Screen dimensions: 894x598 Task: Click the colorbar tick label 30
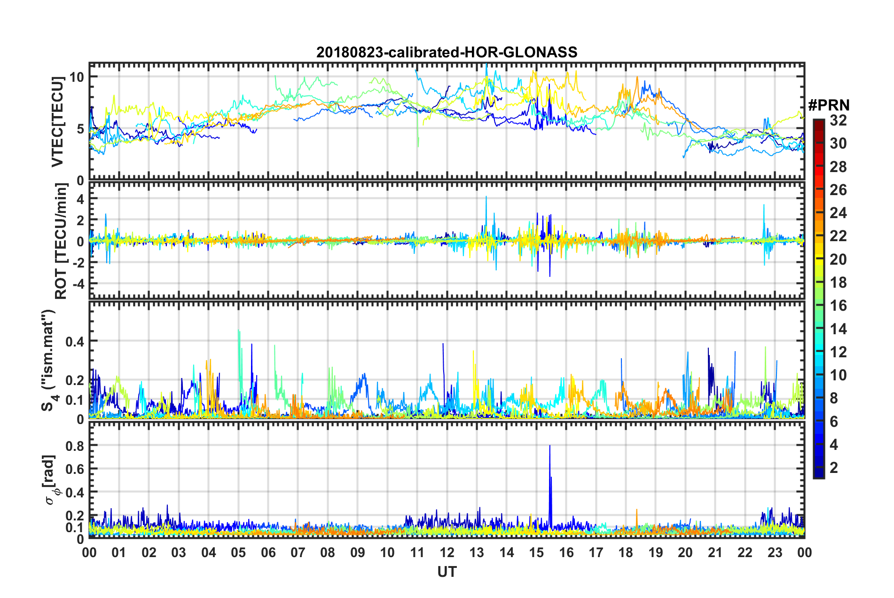[838, 143]
